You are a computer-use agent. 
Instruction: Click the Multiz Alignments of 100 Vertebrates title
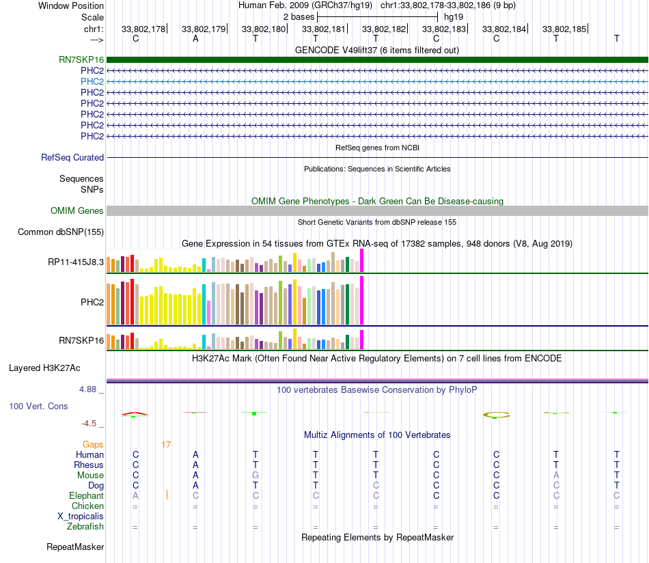[377, 435]
